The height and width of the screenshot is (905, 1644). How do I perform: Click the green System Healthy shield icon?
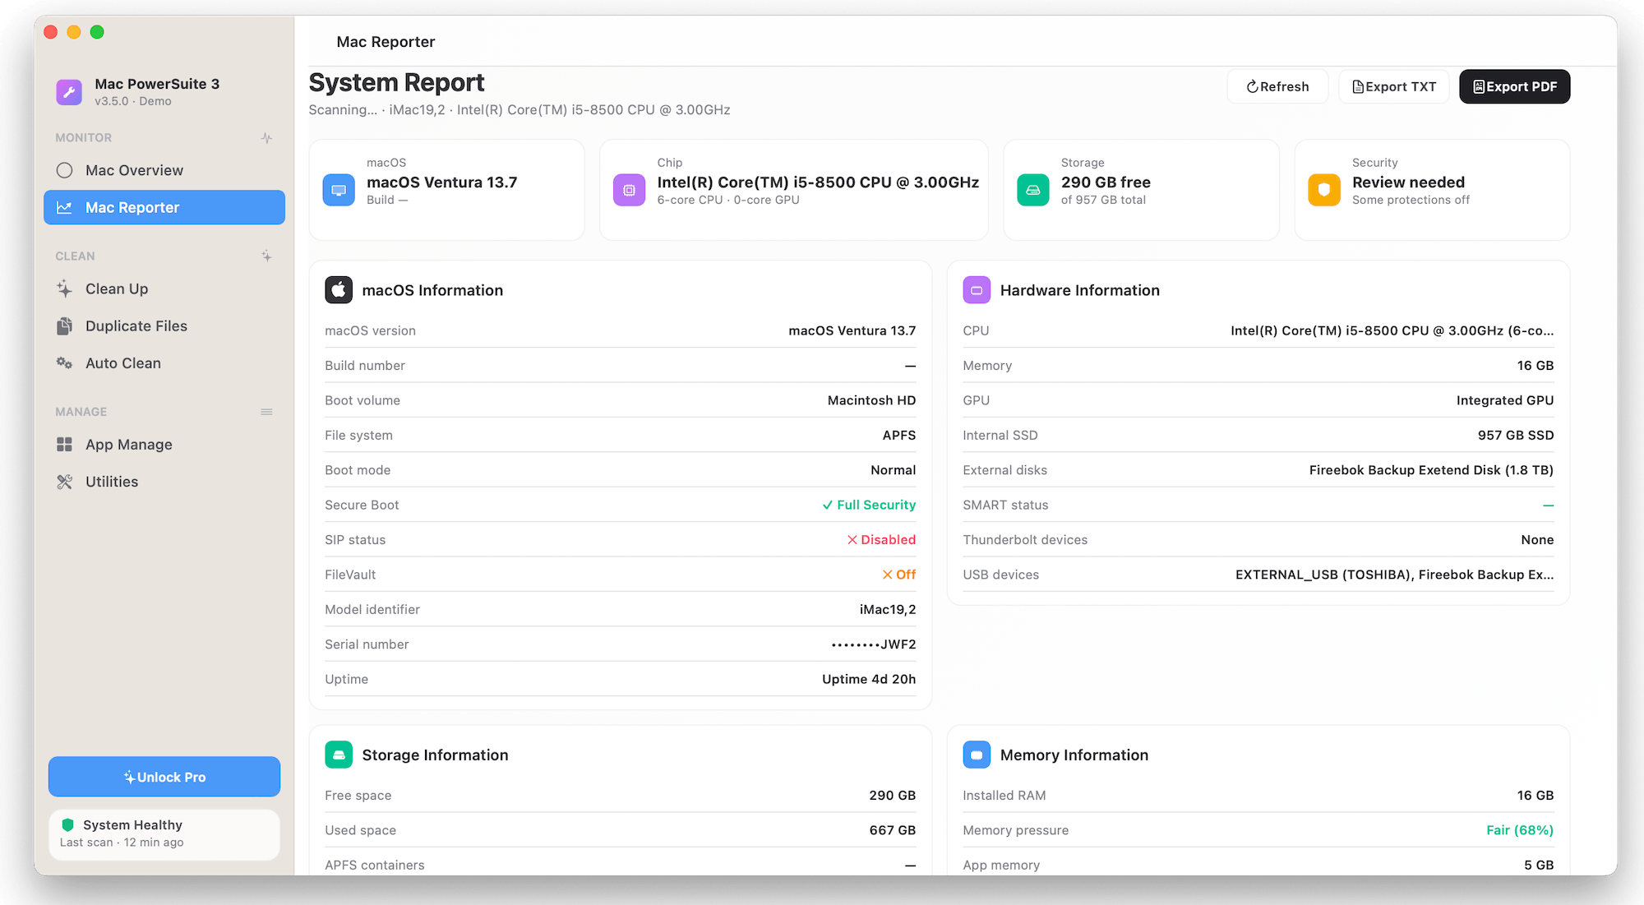pyautogui.click(x=67, y=824)
